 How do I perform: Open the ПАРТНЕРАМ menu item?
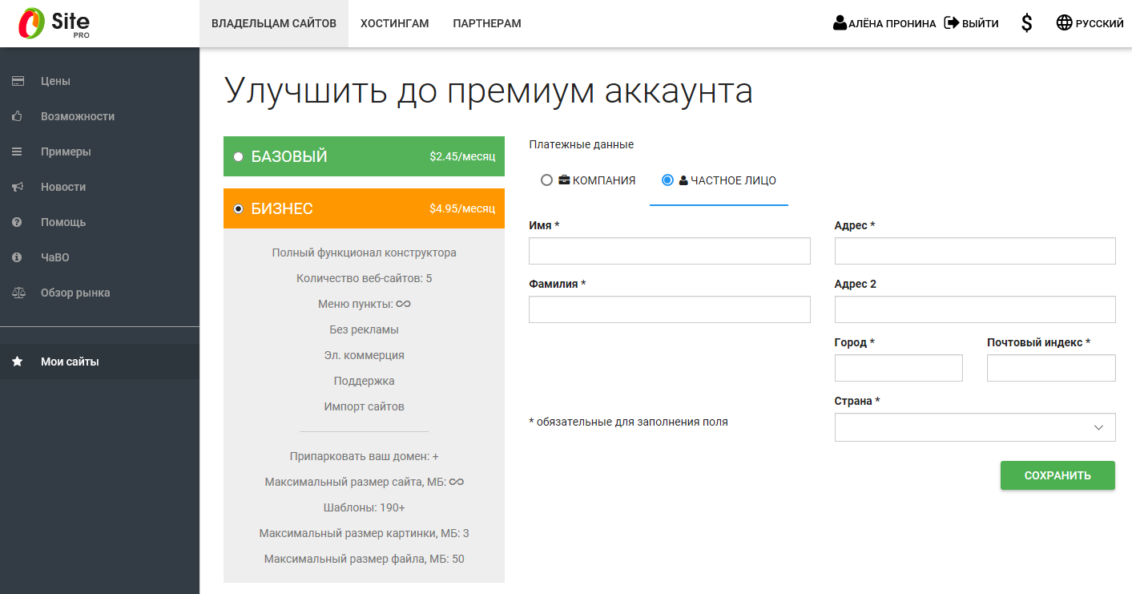485,23
